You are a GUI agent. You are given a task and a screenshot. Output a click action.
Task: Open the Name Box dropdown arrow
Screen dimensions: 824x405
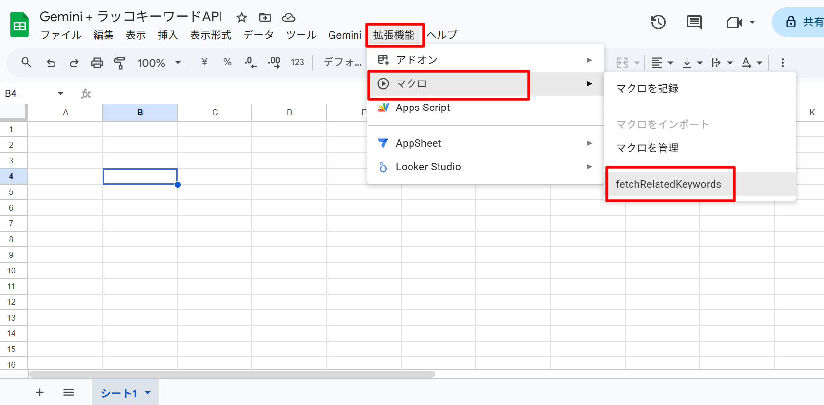[x=60, y=93]
